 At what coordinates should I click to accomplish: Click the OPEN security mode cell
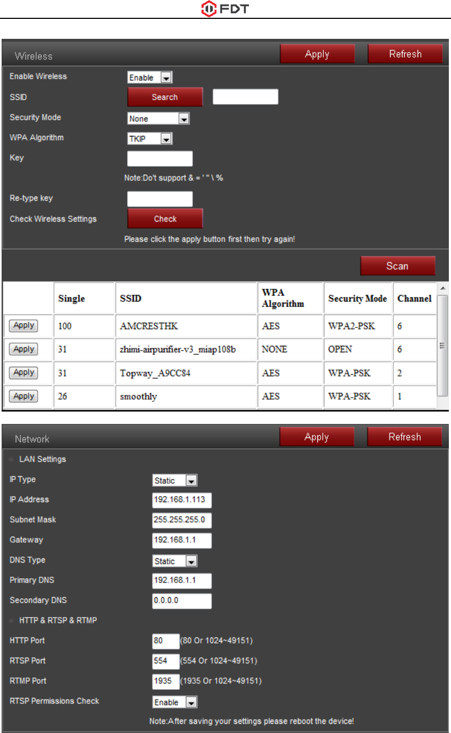(x=358, y=350)
